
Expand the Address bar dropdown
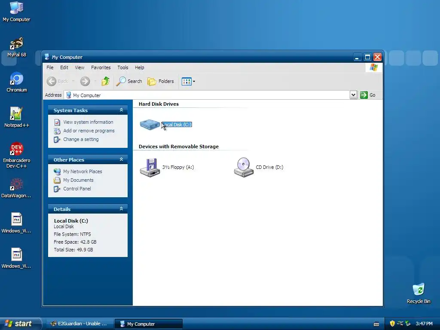click(x=353, y=95)
